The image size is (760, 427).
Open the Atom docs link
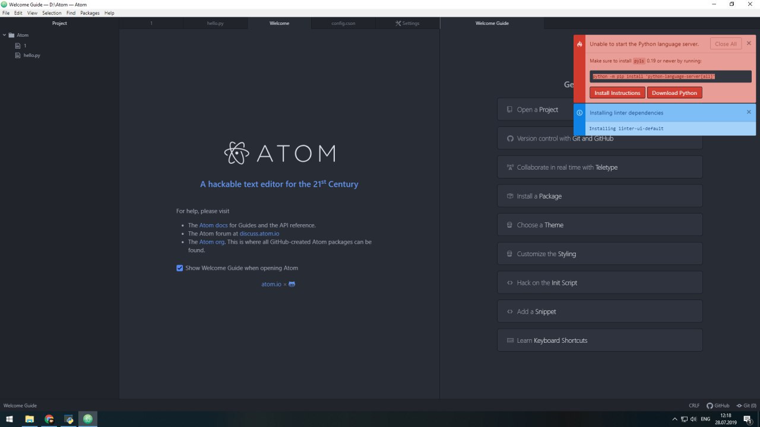213,225
